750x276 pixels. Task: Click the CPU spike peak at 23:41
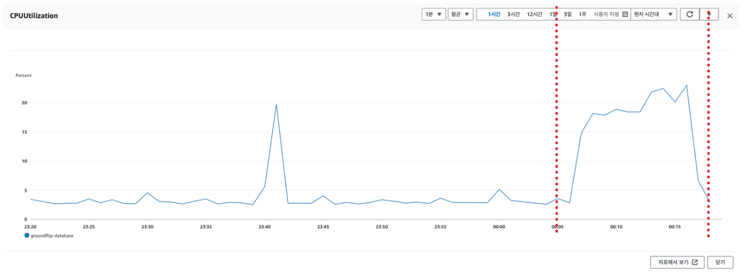tap(276, 105)
